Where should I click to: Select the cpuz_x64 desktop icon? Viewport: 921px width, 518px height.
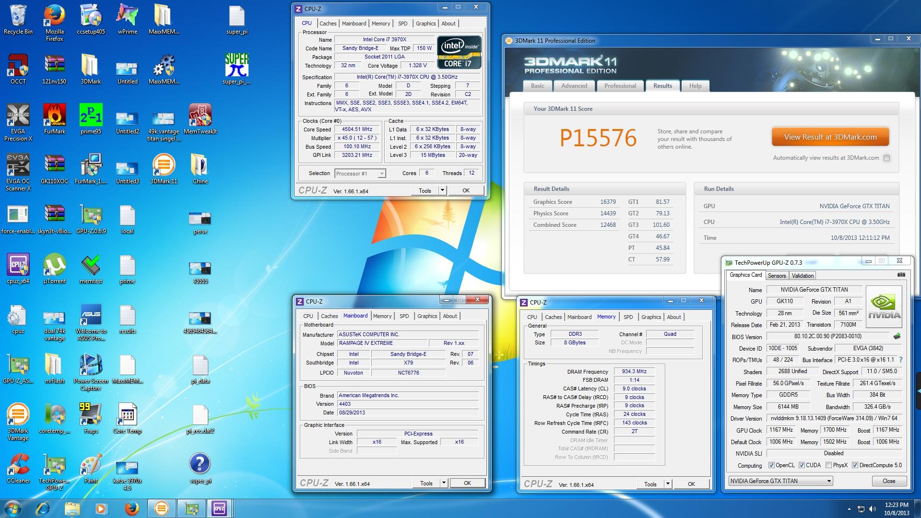click(18, 270)
